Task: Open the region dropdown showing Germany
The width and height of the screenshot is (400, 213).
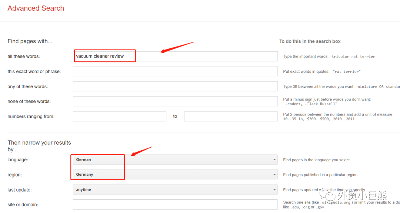Action: [x=175, y=175]
